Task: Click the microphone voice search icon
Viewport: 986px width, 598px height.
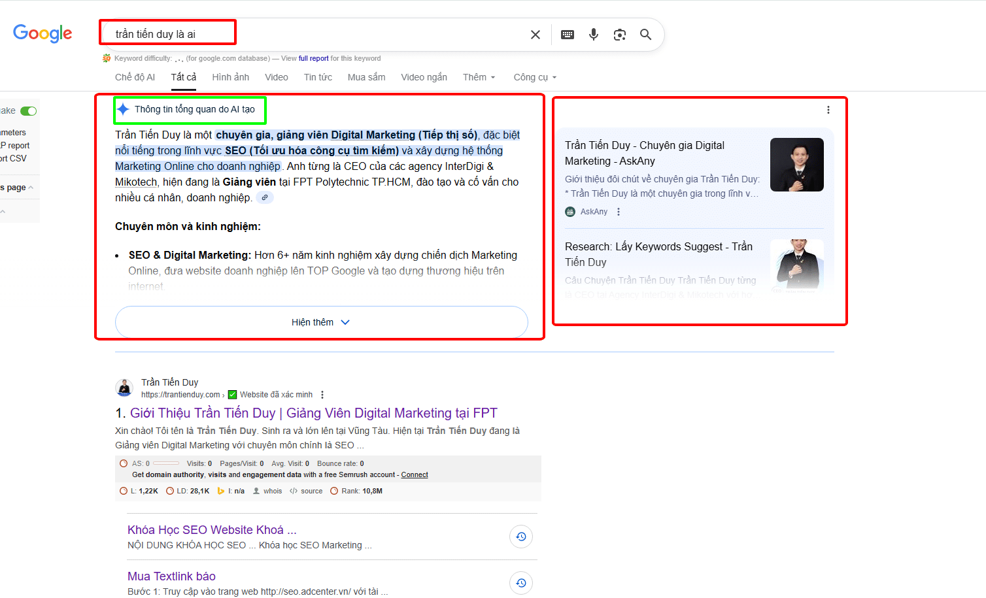Action: point(593,34)
